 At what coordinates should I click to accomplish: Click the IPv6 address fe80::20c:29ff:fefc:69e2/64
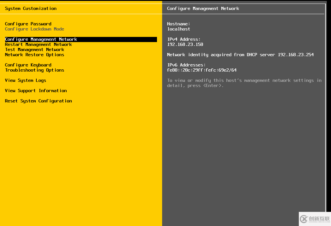point(202,70)
